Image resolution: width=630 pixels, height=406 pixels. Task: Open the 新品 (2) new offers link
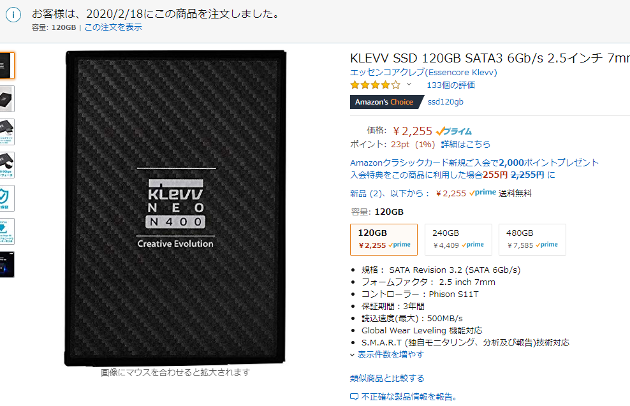coord(365,194)
